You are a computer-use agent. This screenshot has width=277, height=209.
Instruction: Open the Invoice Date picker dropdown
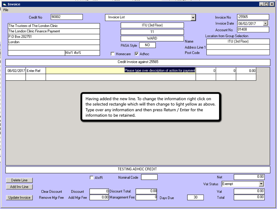point(265,23)
